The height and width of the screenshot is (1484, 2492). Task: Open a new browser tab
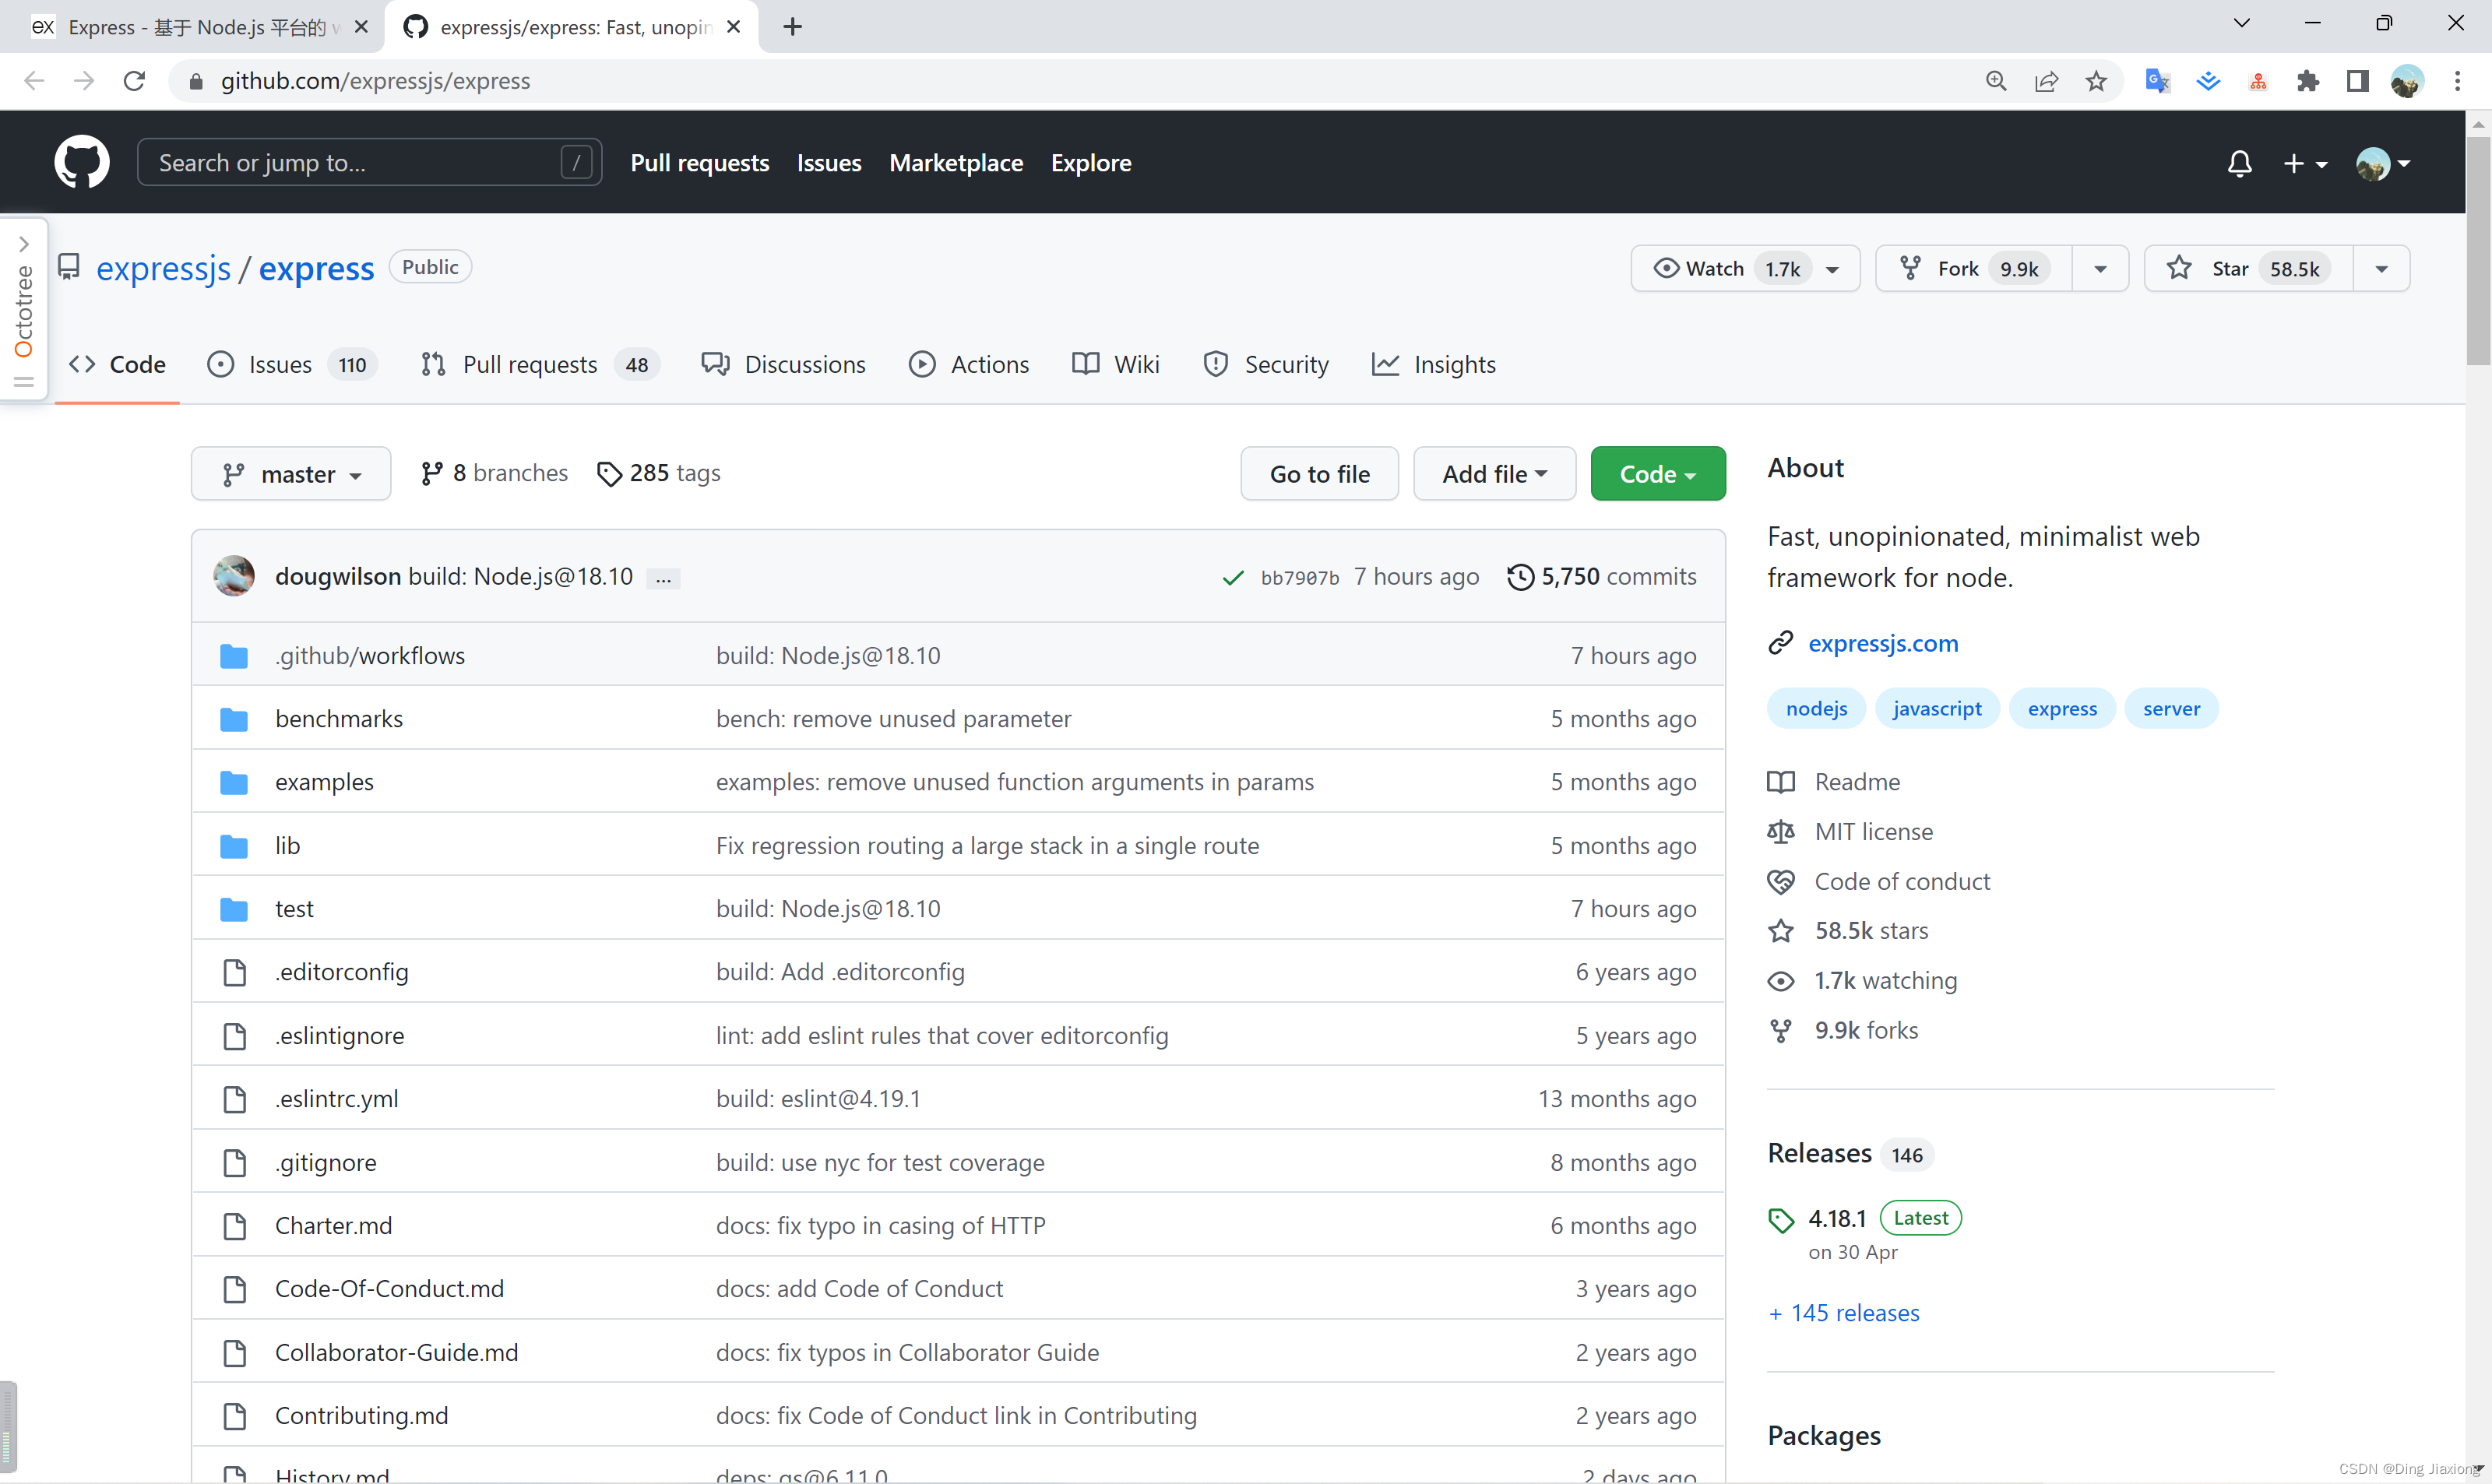793,27
